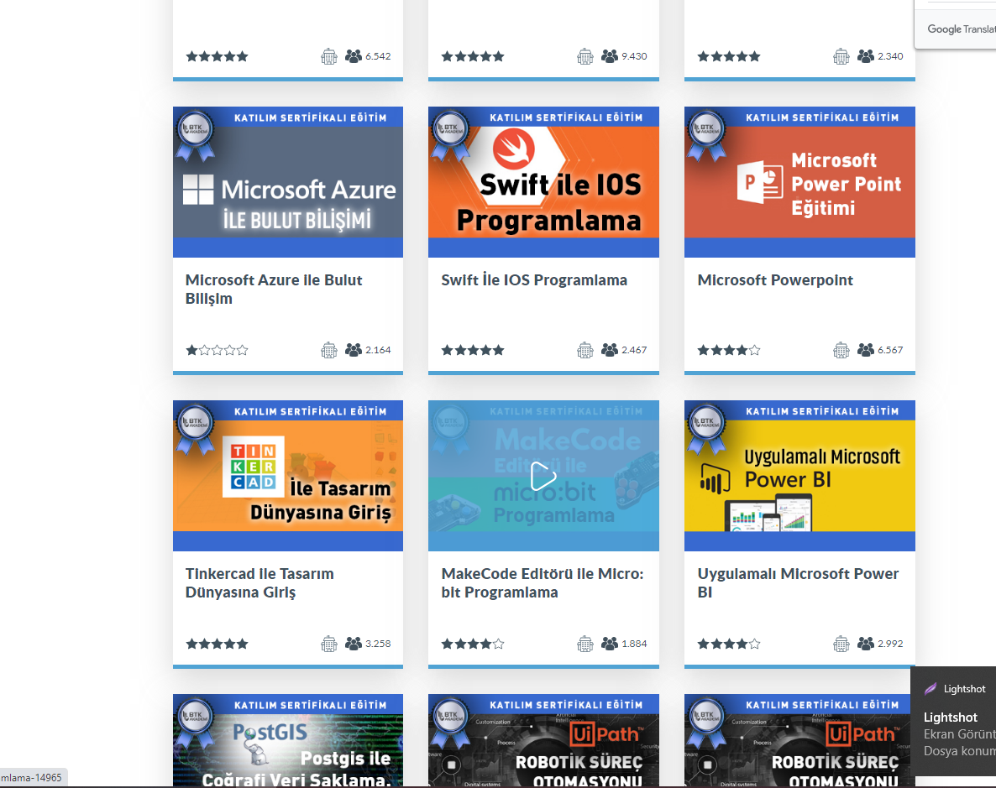Click the Microsoft Azure ile Bulut Bilişim title
Screen dimensions: 996x788
(274, 290)
